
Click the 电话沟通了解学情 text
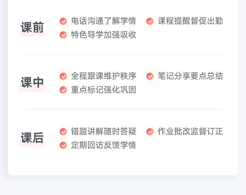coord(104,21)
